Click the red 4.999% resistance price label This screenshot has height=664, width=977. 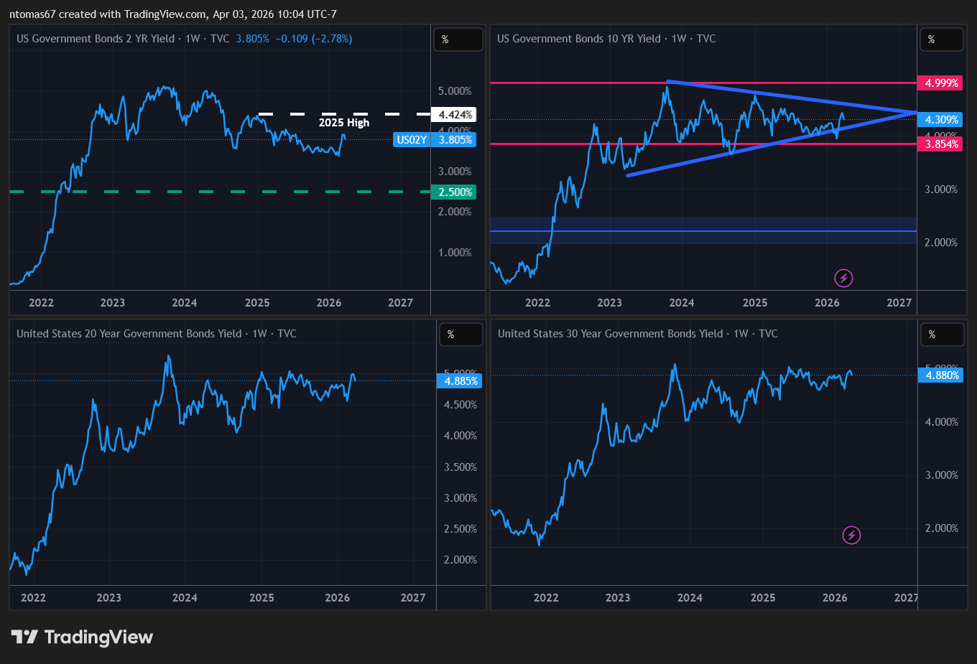click(x=940, y=83)
